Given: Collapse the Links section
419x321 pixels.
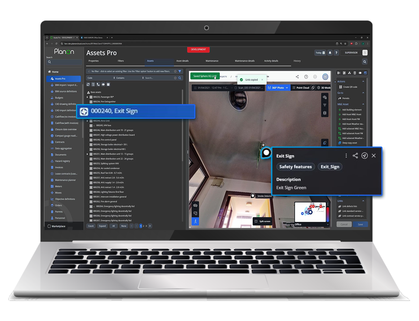Looking at the screenshot, I should [363, 201].
